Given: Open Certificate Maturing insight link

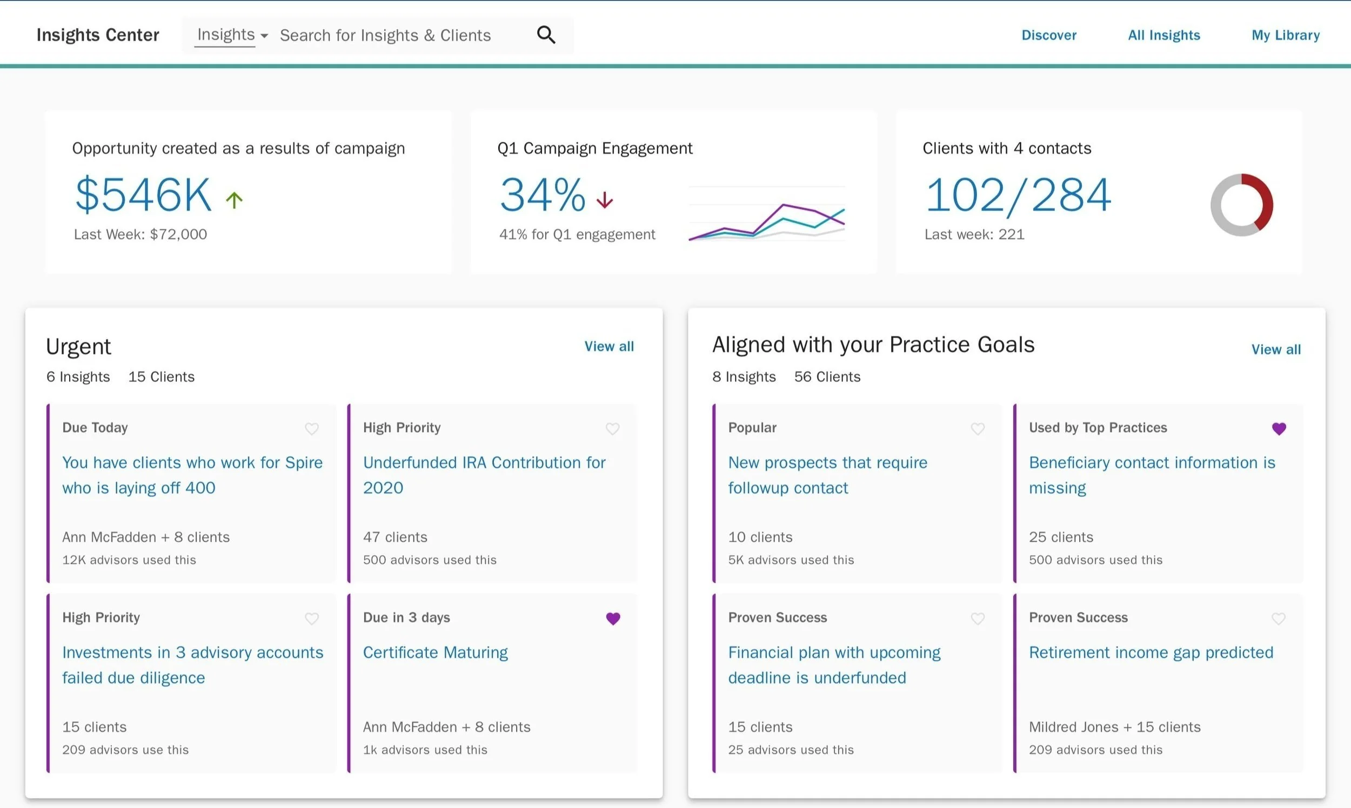Looking at the screenshot, I should (x=434, y=652).
